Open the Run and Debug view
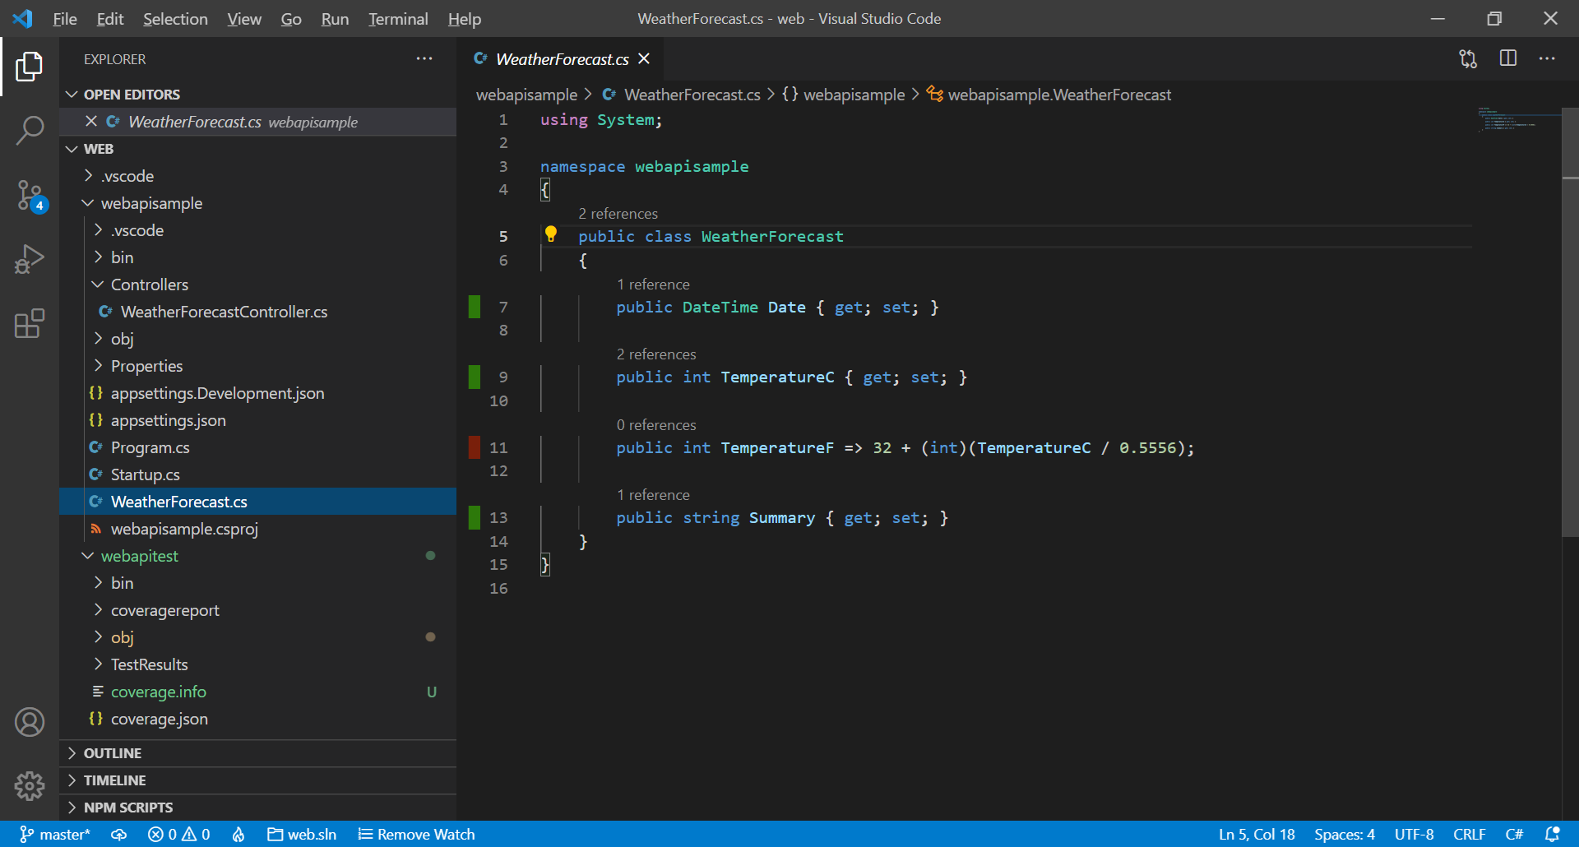1579x847 pixels. [30, 259]
